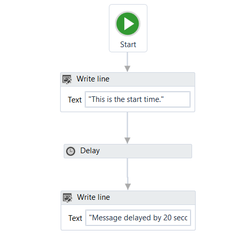Image resolution: width=245 pixels, height=249 pixels.
Task: Select the first Write line title text
Action: point(93,79)
